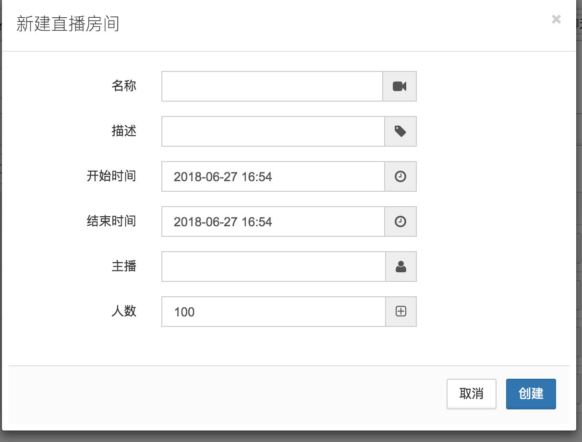Focus the 主播 input field
582x442 pixels.
click(x=274, y=267)
